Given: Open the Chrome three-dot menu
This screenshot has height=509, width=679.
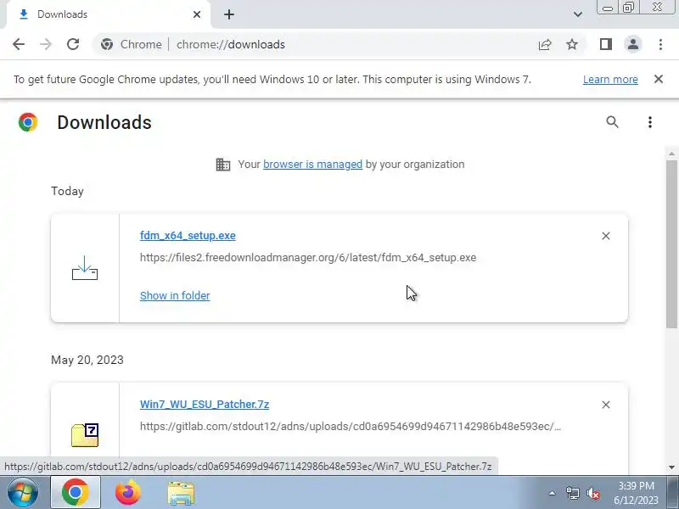Looking at the screenshot, I should pyautogui.click(x=660, y=44).
